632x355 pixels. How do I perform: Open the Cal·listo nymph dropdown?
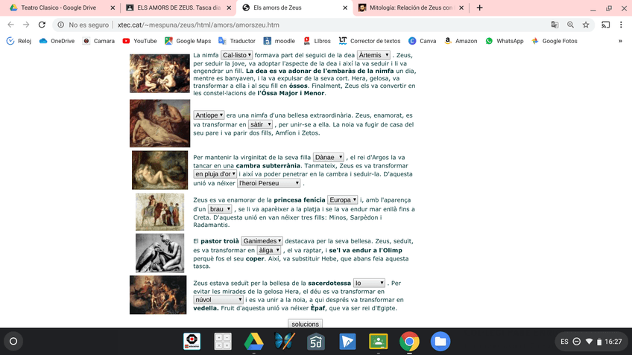tap(237, 55)
